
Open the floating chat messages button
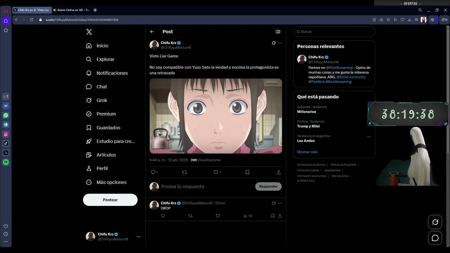coord(435,238)
